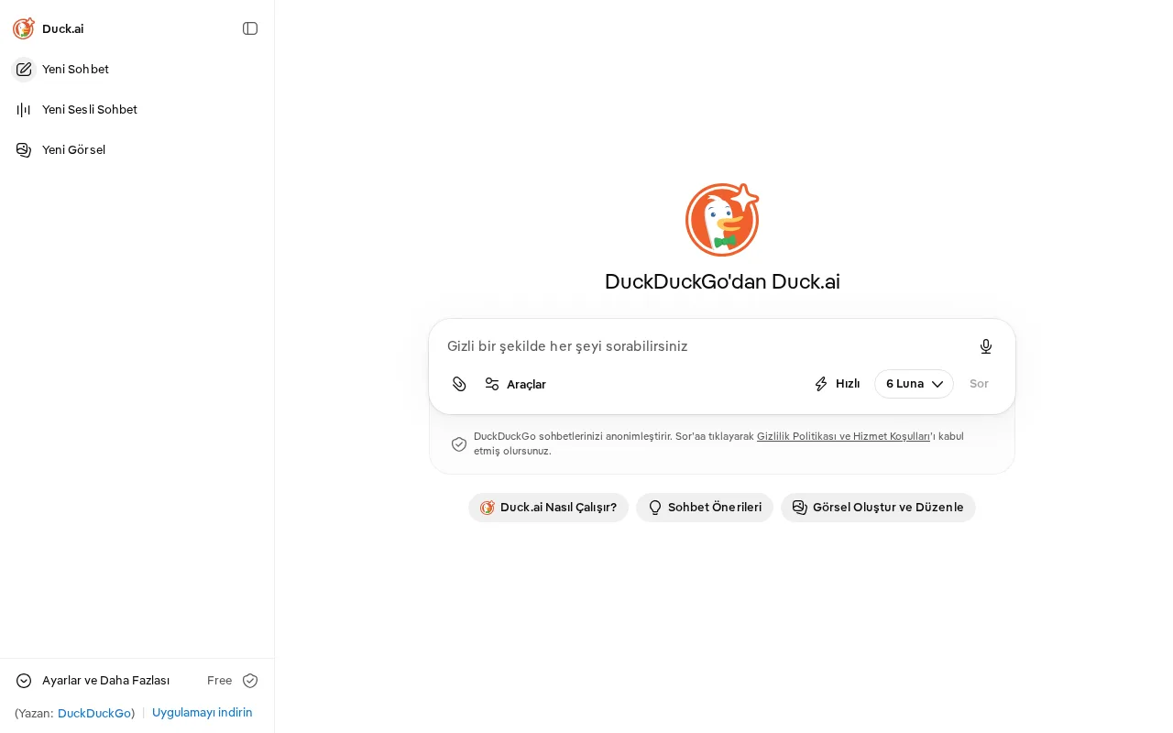The width and height of the screenshot is (1173, 733).
Task: Open the DuckDuckGo author link
Action: pos(94,713)
